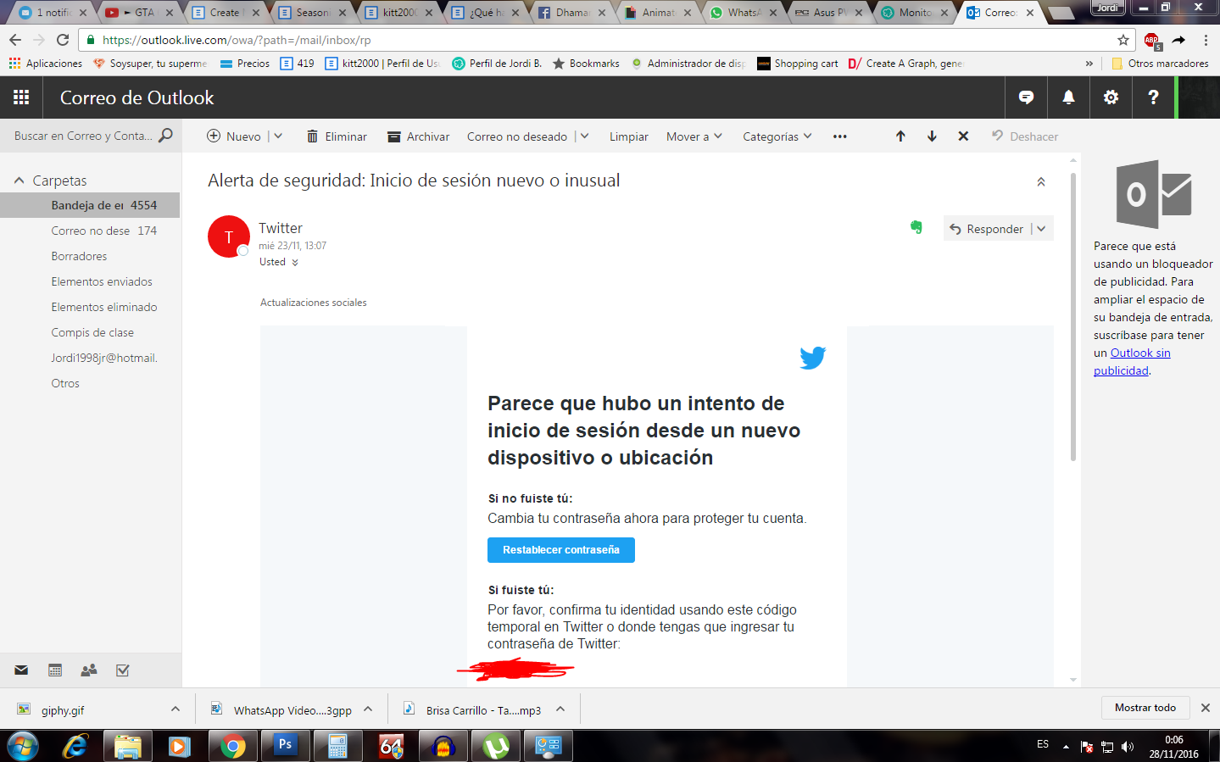This screenshot has height=762, width=1220.
Task: Open the Mover a dropdown
Action: pyautogui.click(x=694, y=136)
